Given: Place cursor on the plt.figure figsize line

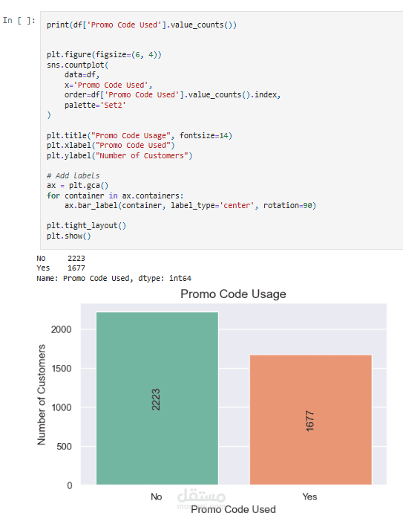Looking at the screenshot, I should point(104,54).
